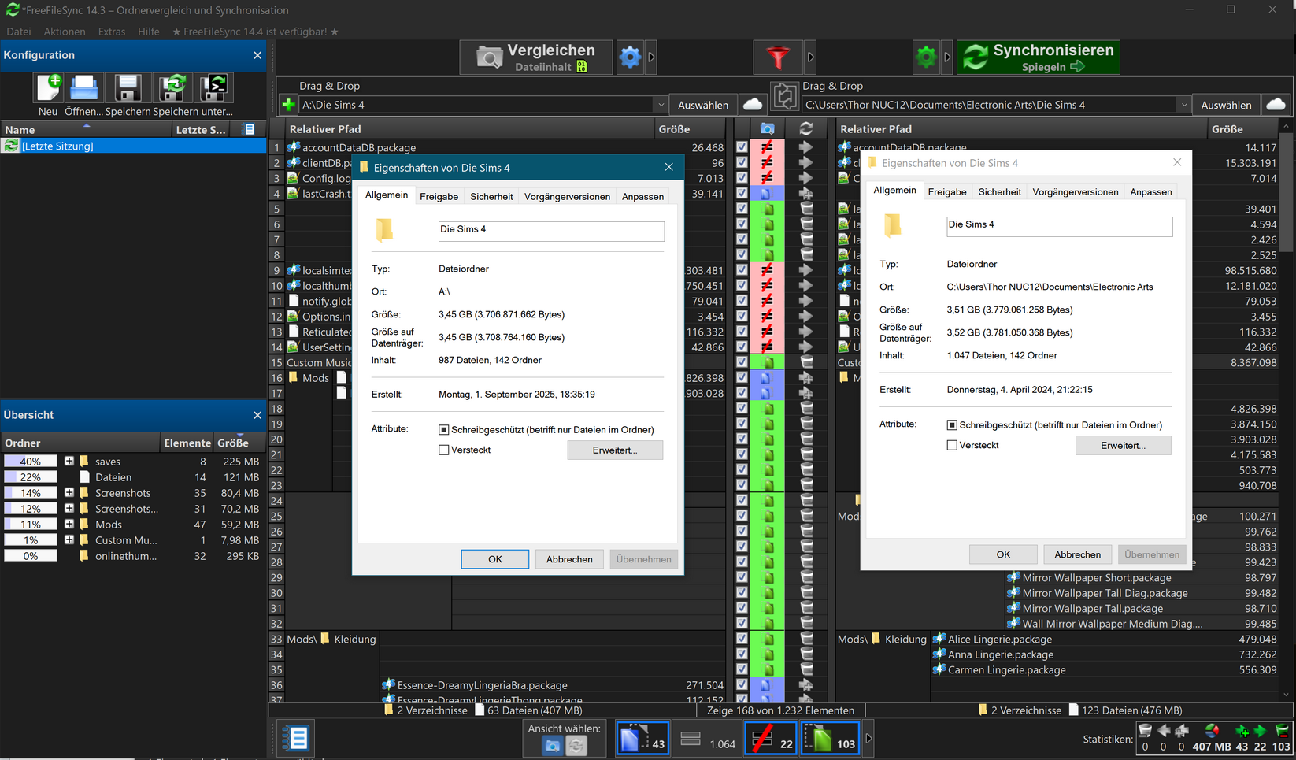This screenshot has height=760, width=1296.
Task: Switch to Sicherheit tab in A:\ properties dialog
Action: coord(491,197)
